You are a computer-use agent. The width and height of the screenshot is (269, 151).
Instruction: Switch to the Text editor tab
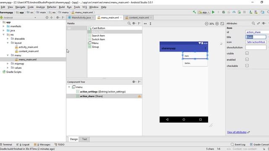point(84,139)
